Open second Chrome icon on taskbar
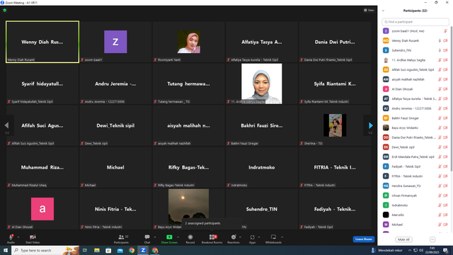The image size is (453, 255). (155, 250)
